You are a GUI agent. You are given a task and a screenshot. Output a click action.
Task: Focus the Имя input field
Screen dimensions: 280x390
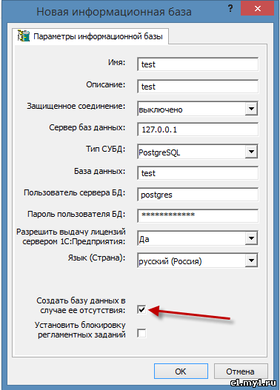coord(198,64)
